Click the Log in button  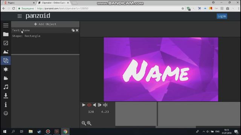pos(222,16)
